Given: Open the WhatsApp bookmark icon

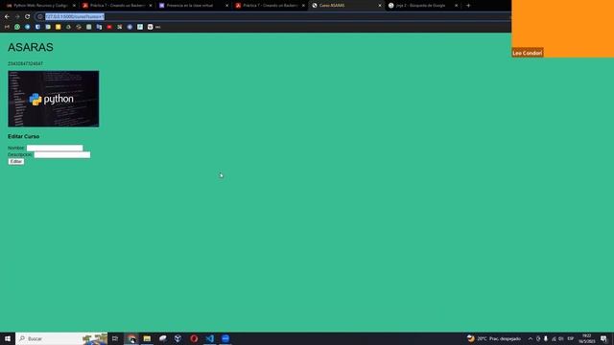Looking at the screenshot, I should 17,27.
